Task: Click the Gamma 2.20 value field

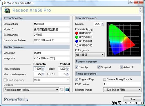Action: point(97,24)
